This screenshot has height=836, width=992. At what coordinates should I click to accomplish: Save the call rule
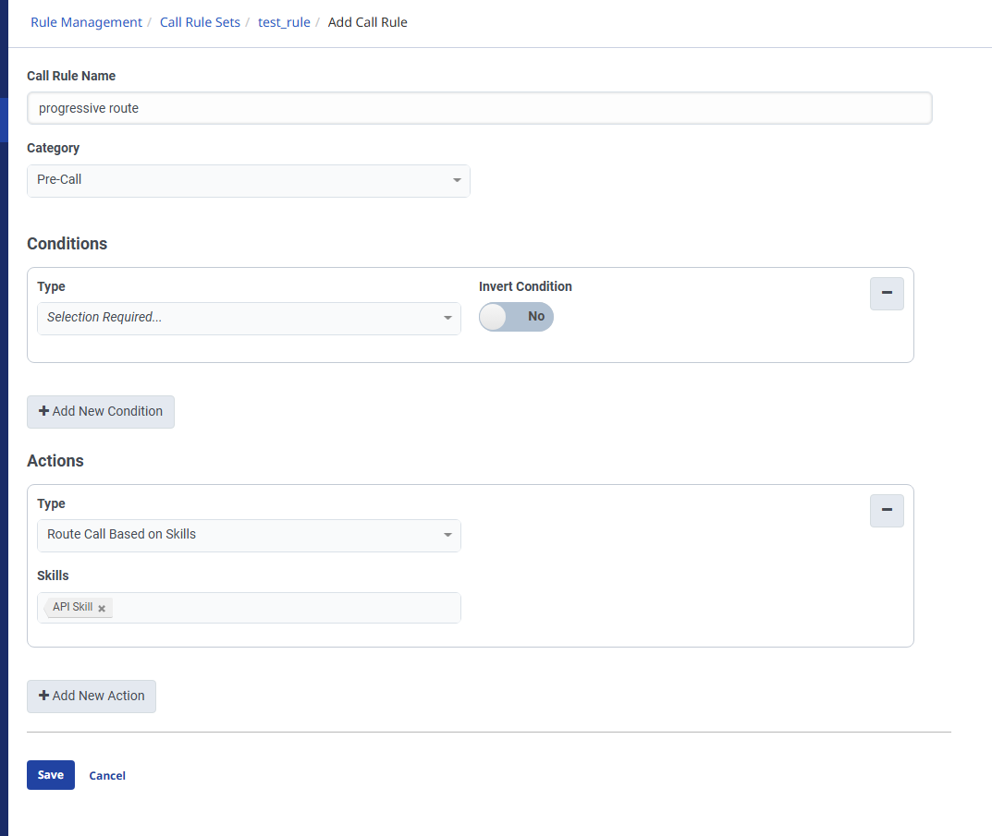point(51,775)
